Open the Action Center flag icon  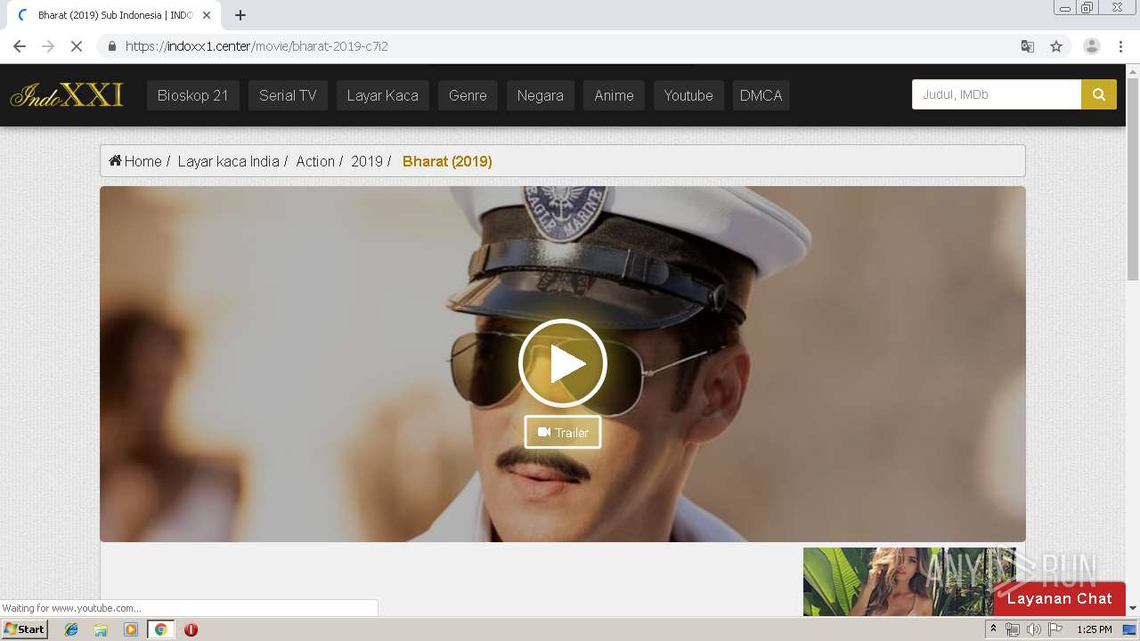[x=1055, y=629]
